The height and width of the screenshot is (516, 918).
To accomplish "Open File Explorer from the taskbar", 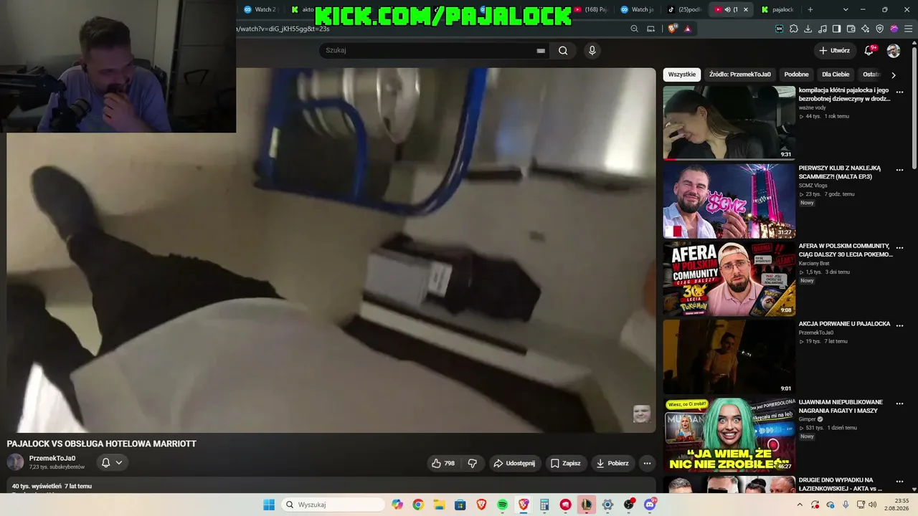I will [439, 505].
